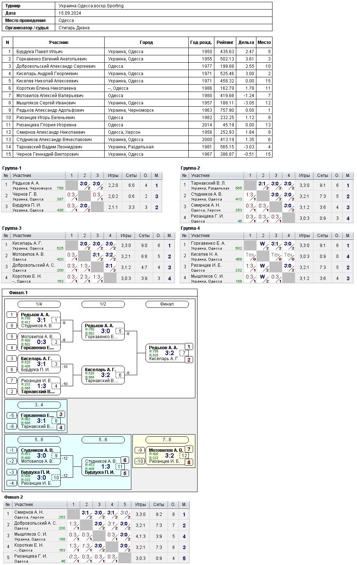This screenshot has height=565, width=357.
Task: Click the '7...8' placement round label
Action: coord(167,440)
